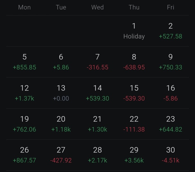This screenshot has width=195, height=172.
Task: Tap day 29 with +3.56k gain
Action: (134, 155)
